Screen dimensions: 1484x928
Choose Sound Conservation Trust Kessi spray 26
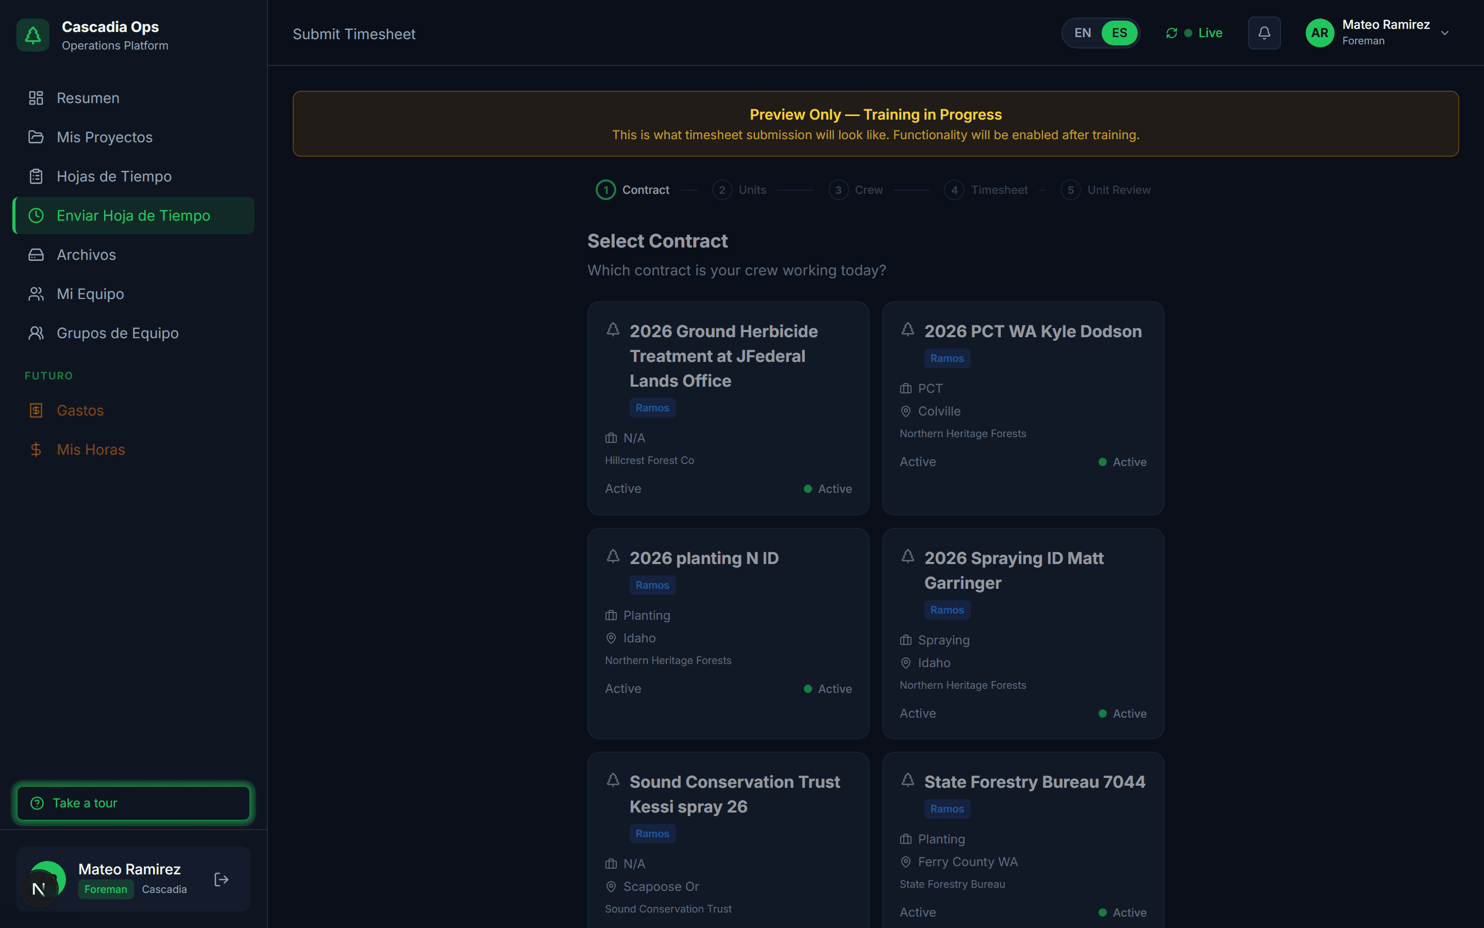(729, 840)
